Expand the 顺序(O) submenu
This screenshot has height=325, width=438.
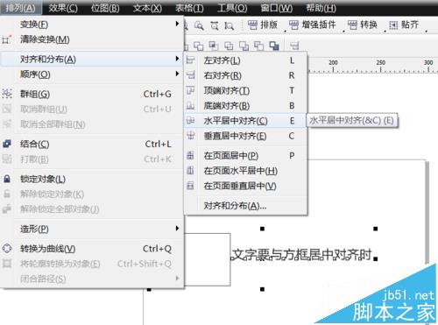(92, 74)
